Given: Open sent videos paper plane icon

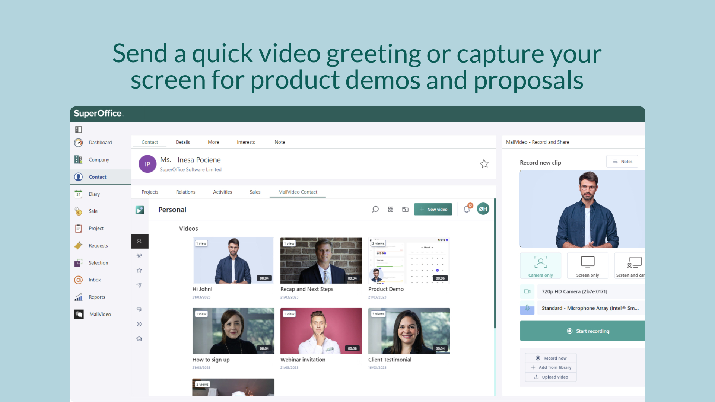Looking at the screenshot, I should click(x=139, y=285).
